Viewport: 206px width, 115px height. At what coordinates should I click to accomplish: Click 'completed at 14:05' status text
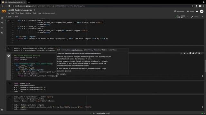point(103,113)
